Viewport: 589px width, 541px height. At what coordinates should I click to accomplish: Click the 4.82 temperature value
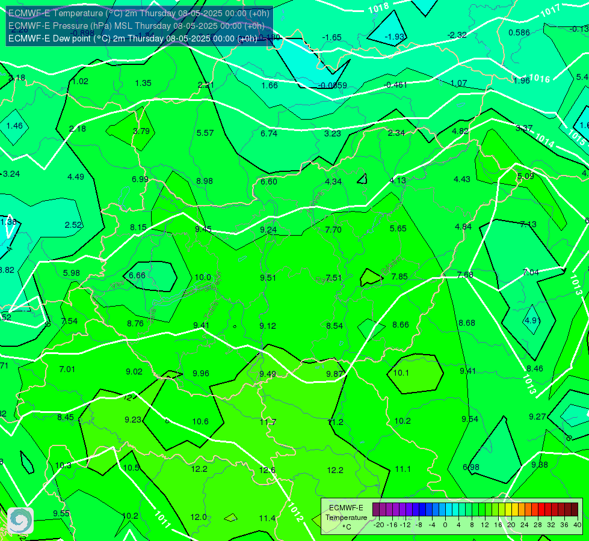(460, 131)
